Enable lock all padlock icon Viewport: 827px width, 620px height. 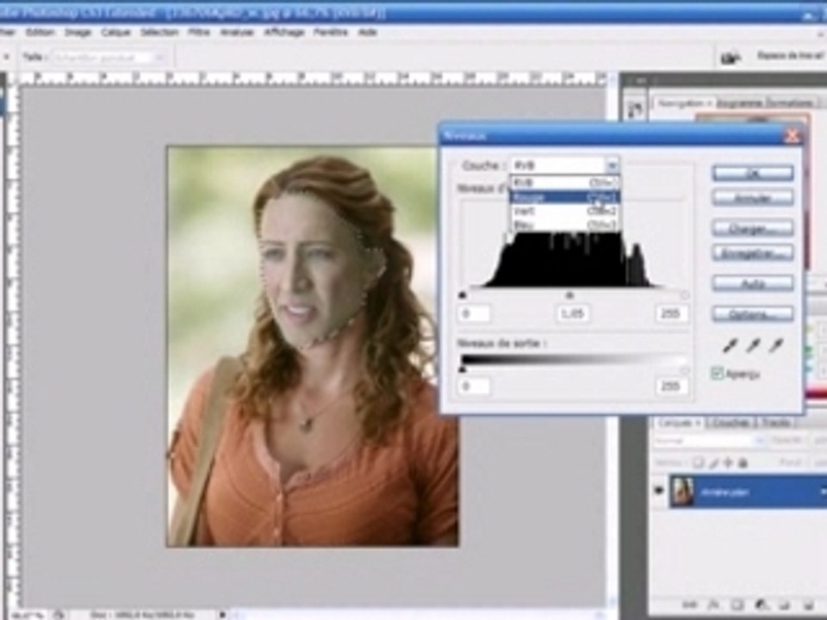743,463
